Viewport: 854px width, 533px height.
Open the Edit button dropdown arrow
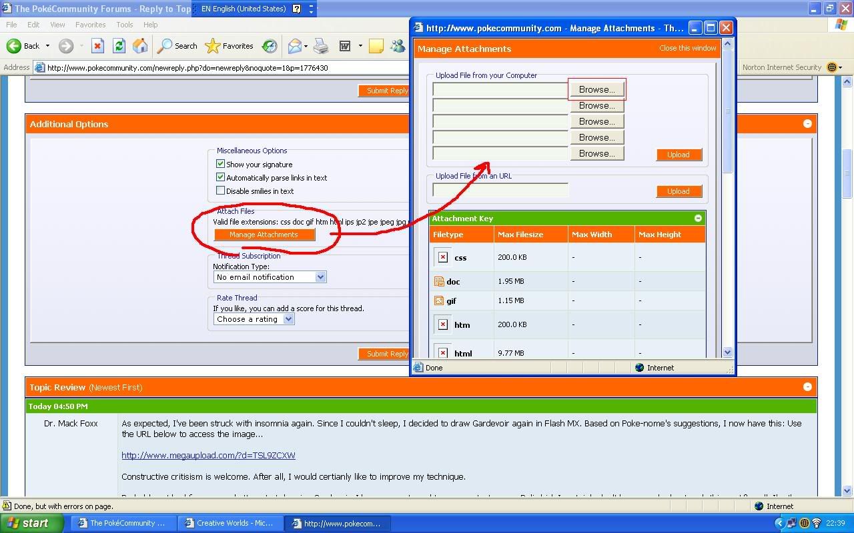(x=360, y=46)
